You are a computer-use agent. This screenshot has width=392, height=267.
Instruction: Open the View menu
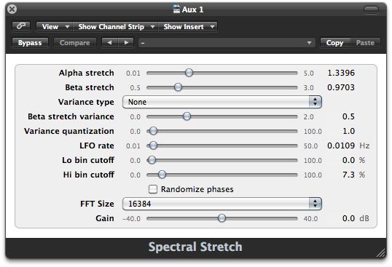click(x=55, y=26)
